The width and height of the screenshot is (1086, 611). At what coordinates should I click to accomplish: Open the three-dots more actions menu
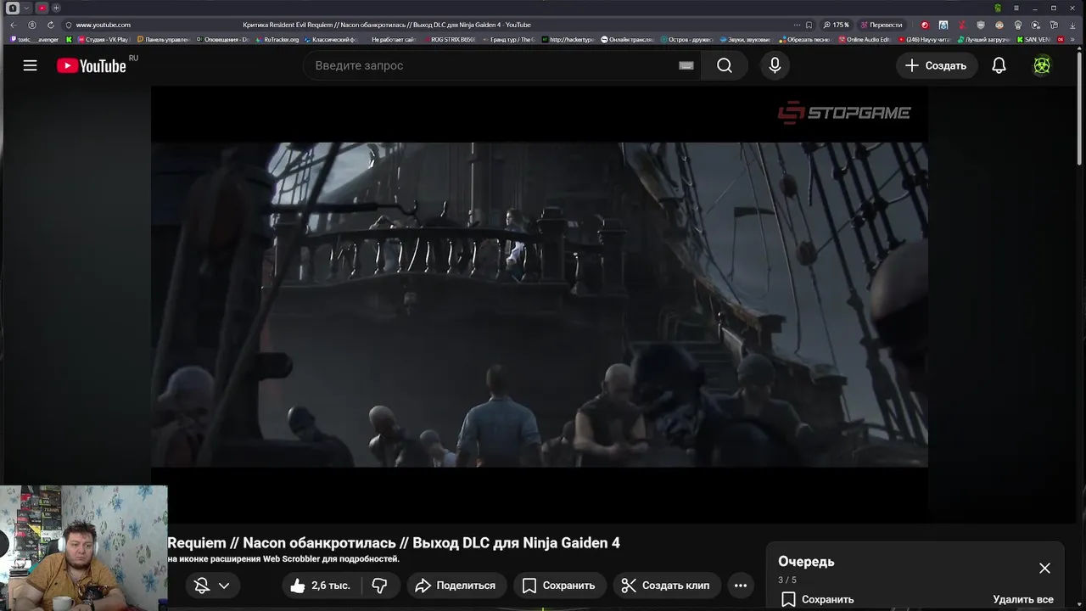pyautogui.click(x=741, y=586)
